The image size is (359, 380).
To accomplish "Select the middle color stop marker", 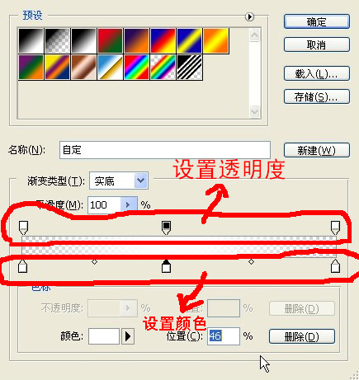I will (x=166, y=266).
